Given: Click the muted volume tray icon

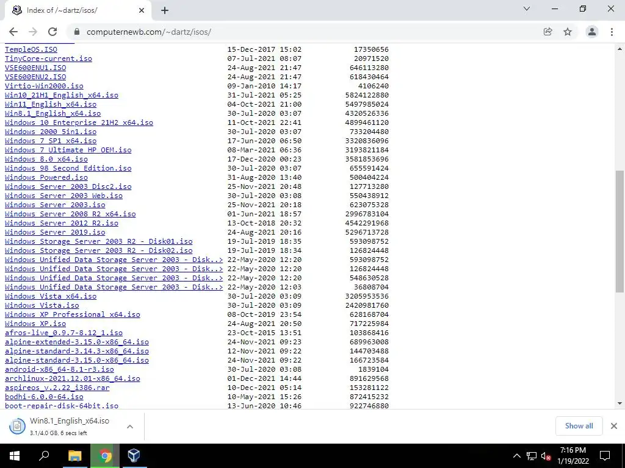Looking at the screenshot, I should pos(546,456).
